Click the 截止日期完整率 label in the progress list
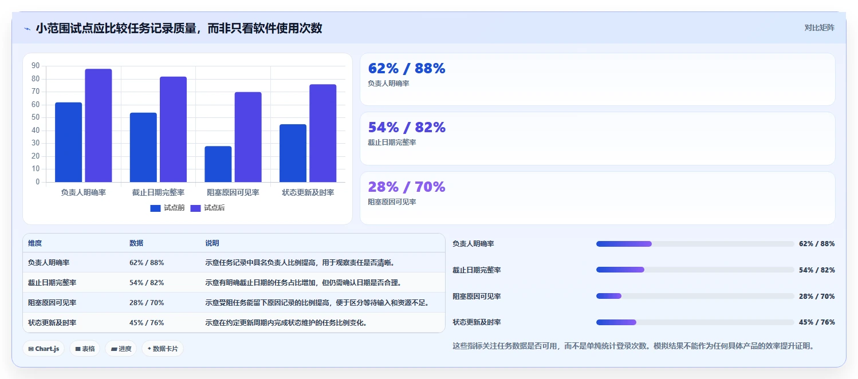858x379 pixels. [477, 270]
